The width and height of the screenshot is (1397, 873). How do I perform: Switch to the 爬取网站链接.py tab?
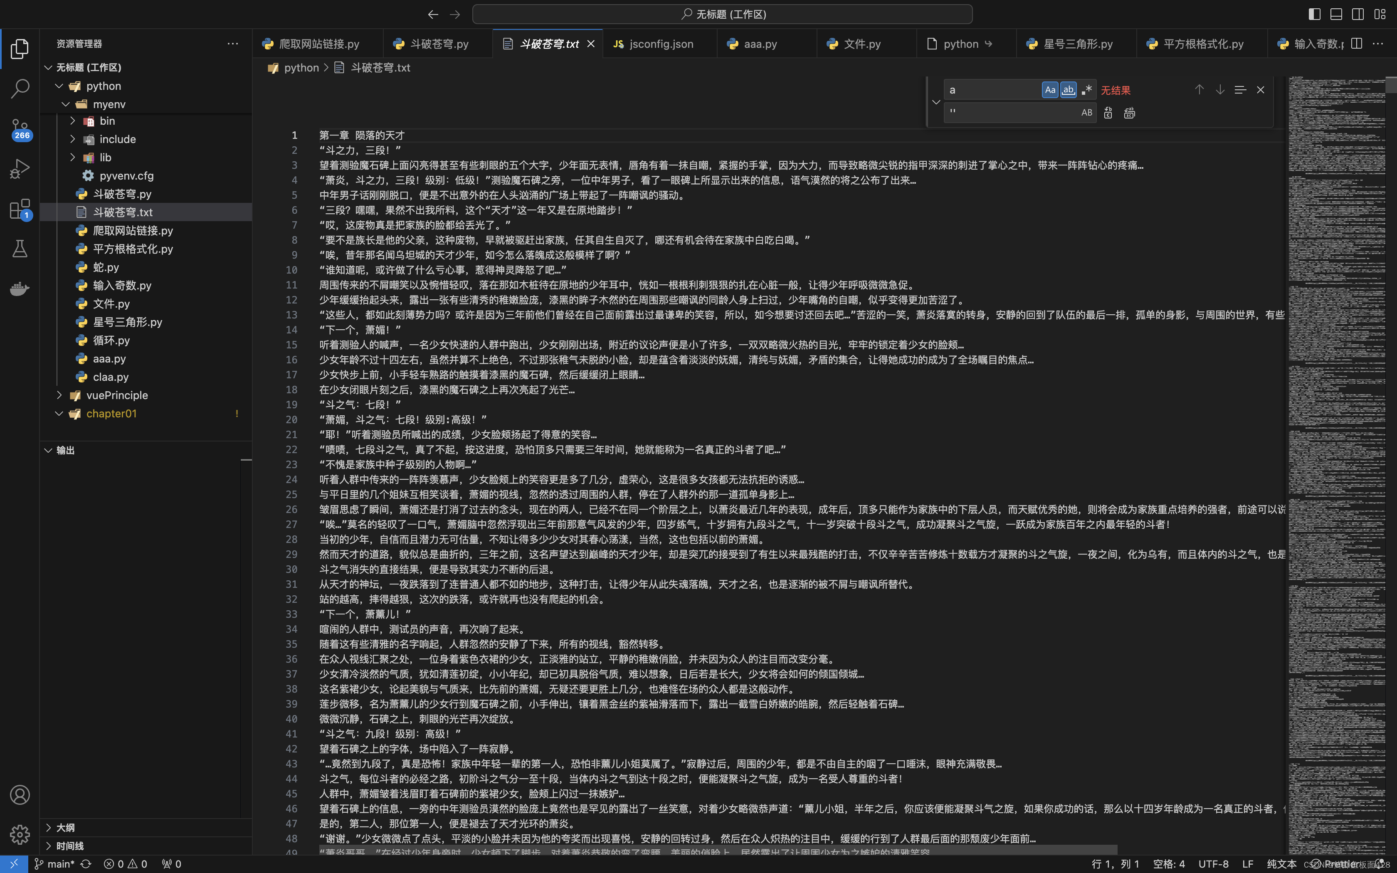(x=318, y=44)
